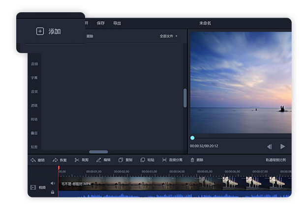305x221 pixels.
Task: Click the red playhead marker on the timeline
Action: (x=59, y=168)
